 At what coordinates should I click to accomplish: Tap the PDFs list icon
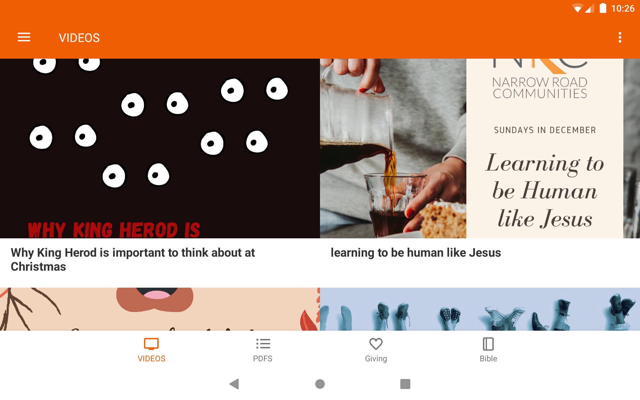point(263,344)
